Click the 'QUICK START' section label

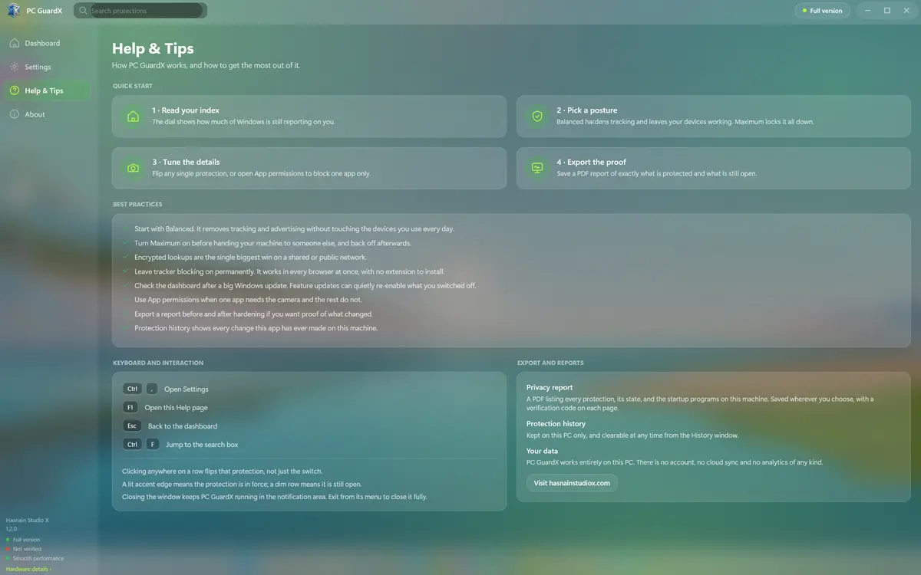133,86
